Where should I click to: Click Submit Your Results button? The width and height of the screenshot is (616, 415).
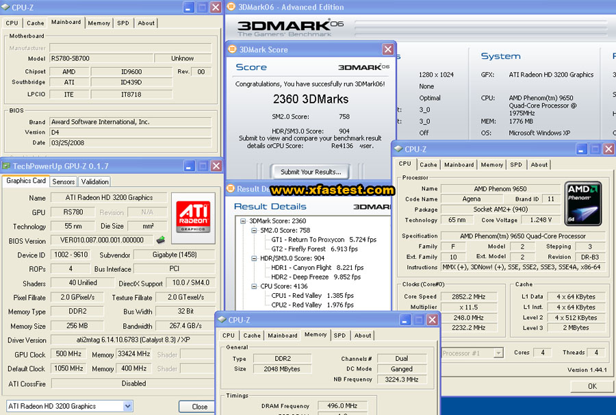click(x=310, y=172)
